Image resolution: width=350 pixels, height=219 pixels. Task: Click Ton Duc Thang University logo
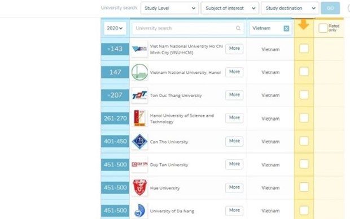coord(139,95)
